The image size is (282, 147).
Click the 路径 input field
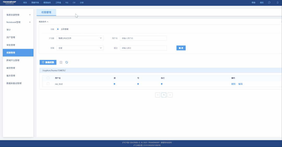click(143, 48)
